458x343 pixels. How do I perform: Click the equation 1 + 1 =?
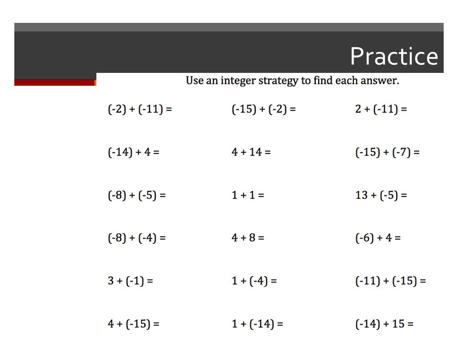(x=248, y=195)
